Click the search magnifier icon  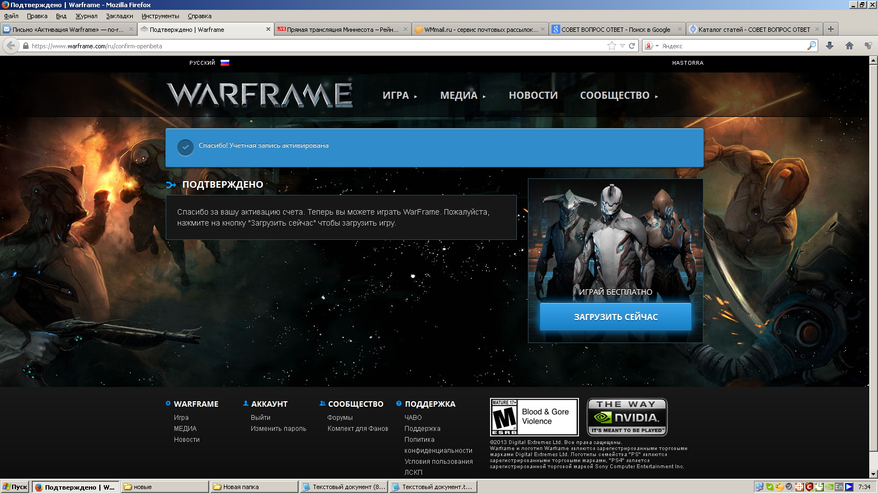tap(812, 46)
